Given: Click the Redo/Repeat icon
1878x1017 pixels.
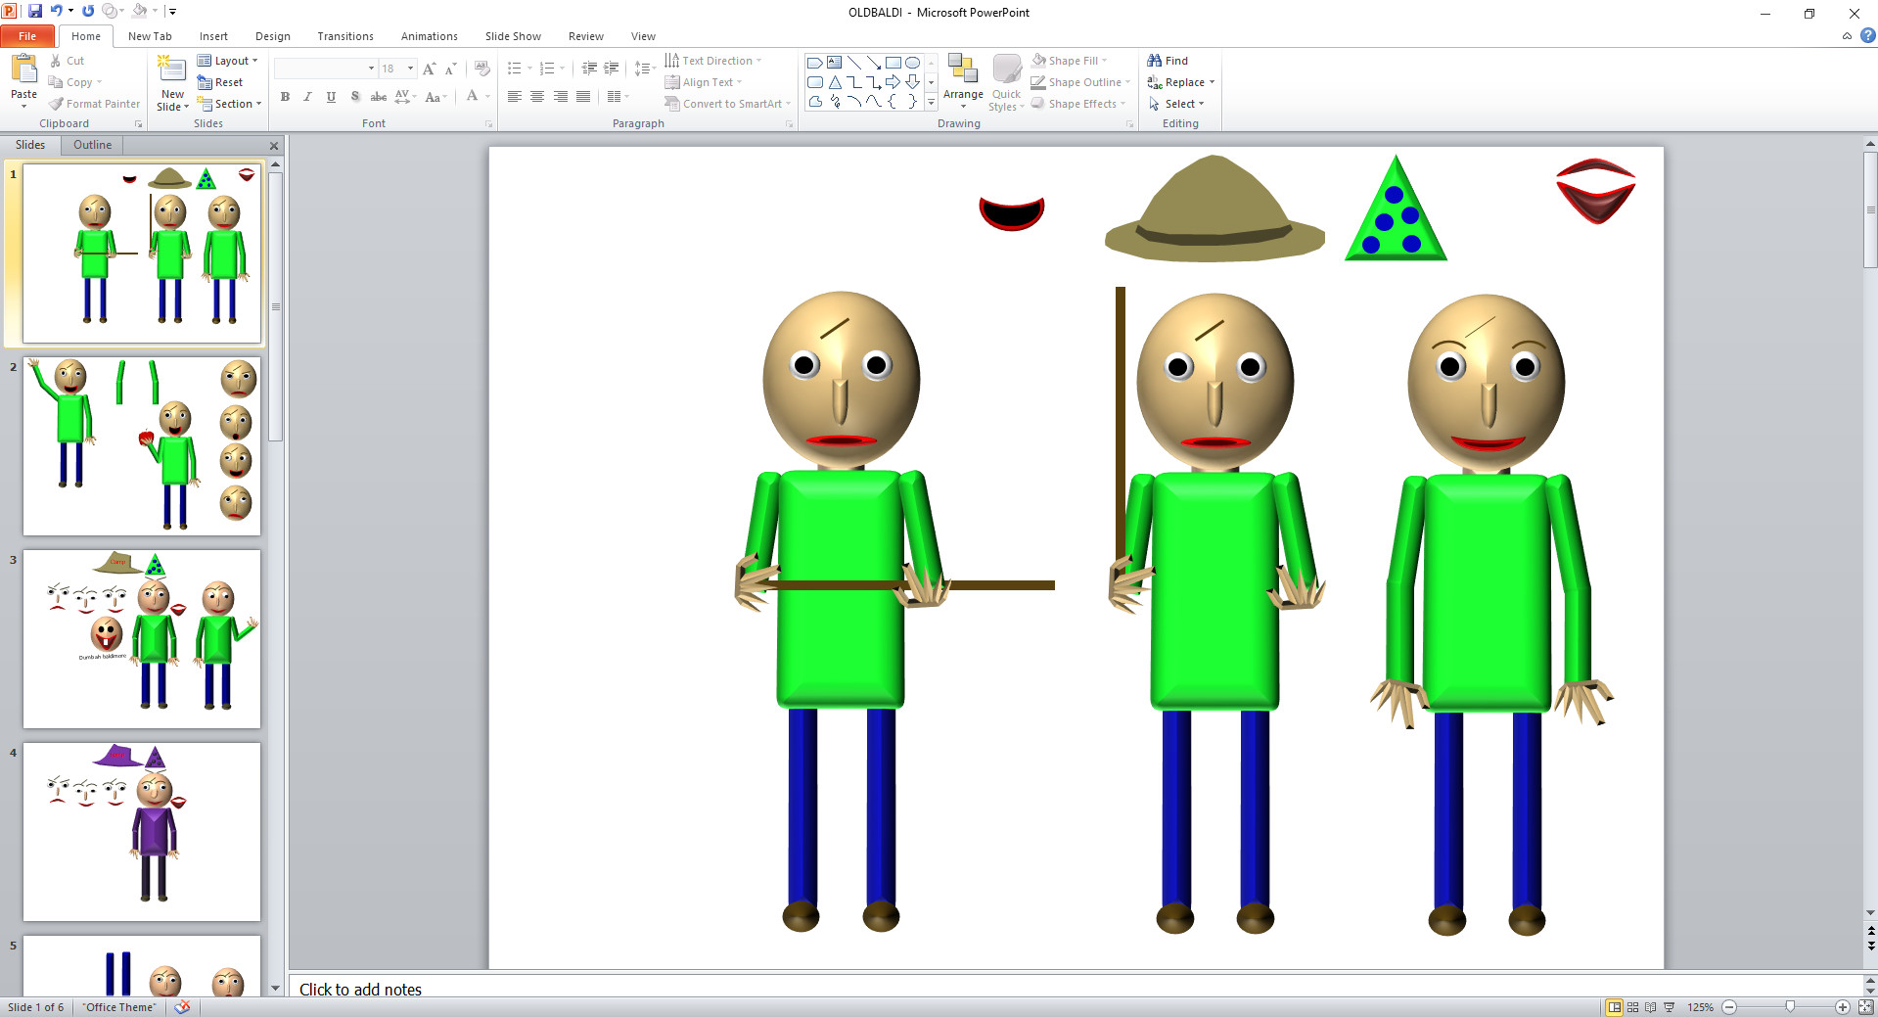Looking at the screenshot, I should (x=88, y=12).
